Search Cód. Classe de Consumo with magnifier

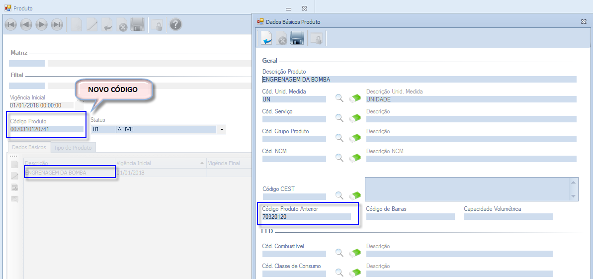pyautogui.click(x=339, y=272)
